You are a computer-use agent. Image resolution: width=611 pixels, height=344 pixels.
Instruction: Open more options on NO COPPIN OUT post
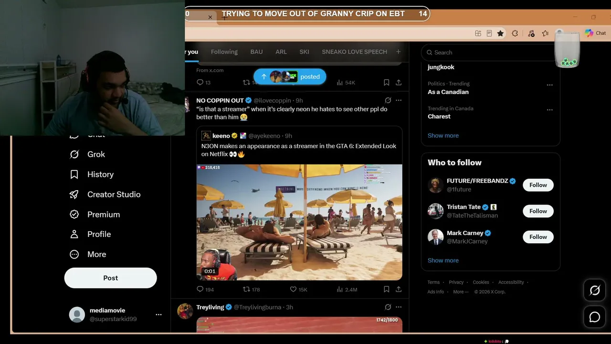point(399,100)
